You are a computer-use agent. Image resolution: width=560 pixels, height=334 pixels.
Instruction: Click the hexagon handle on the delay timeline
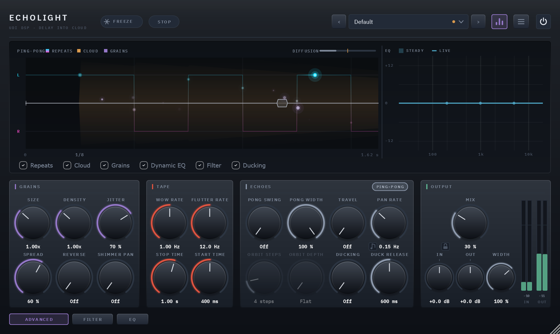(282, 103)
